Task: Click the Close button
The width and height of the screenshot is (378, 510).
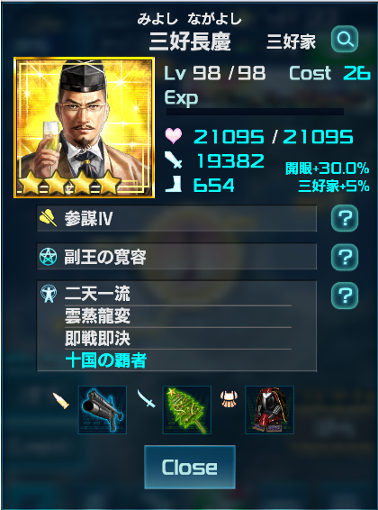Action: 190,467
